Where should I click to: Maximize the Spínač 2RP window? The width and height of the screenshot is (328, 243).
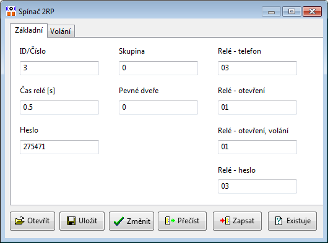pos(291,11)
